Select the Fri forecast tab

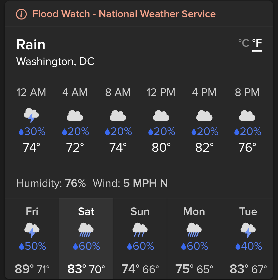pyautogui.click(x=32, y=238)
